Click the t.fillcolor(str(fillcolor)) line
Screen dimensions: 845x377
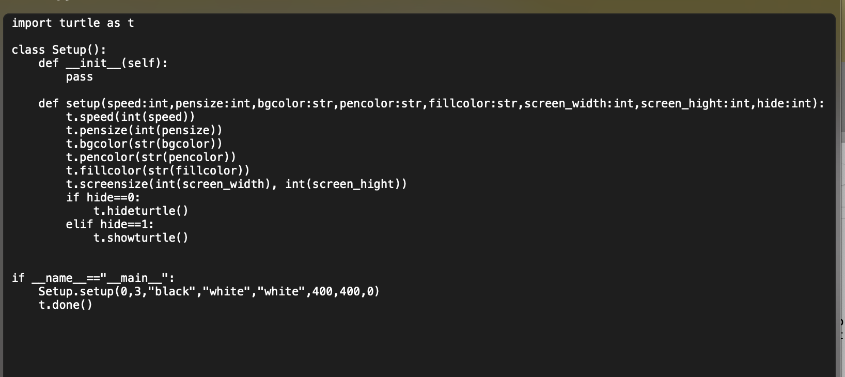click(x=158, y=171)
